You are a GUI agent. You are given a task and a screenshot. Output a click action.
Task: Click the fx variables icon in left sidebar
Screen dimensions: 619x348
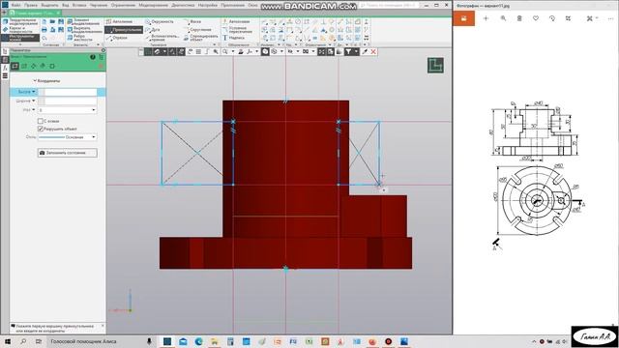5,68
